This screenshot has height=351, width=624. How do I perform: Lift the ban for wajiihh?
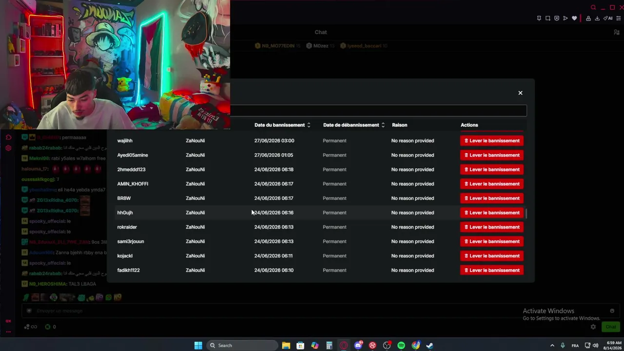(x=492, y=140)
